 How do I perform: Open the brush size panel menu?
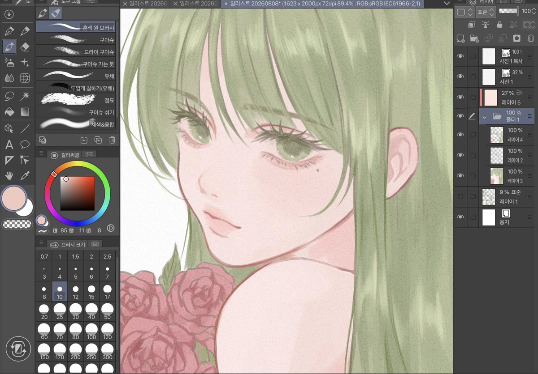tap(41, 243)
